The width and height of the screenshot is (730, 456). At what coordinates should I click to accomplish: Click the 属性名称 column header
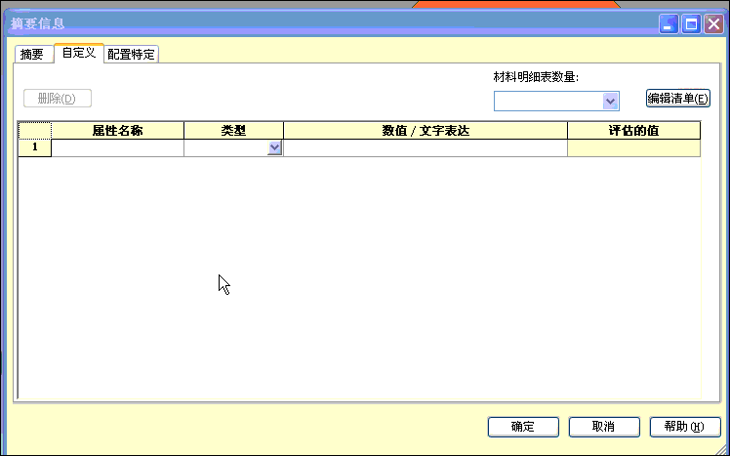[118, 131]
